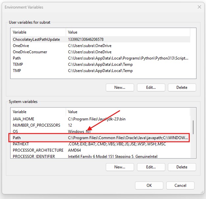The height and width of the screenshot is (199, 206).
Task: Close the Environment Variables dialog window
Action: click(x=199, y=7)
